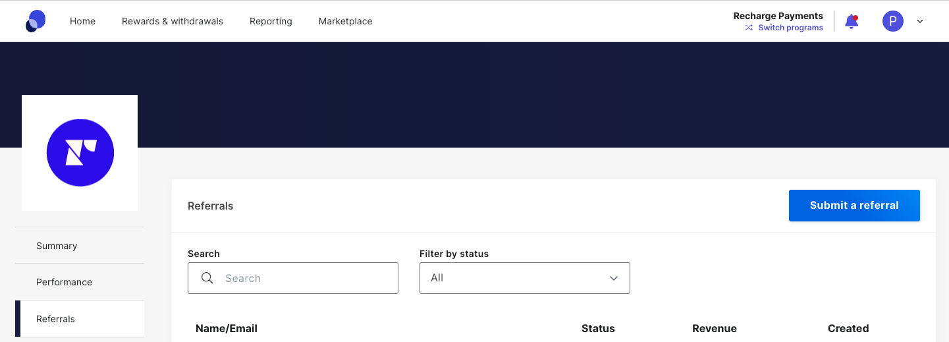Click the purple P profile avatar
The width and height of the screenshot is (949, 342).
(x=892, y=21)
